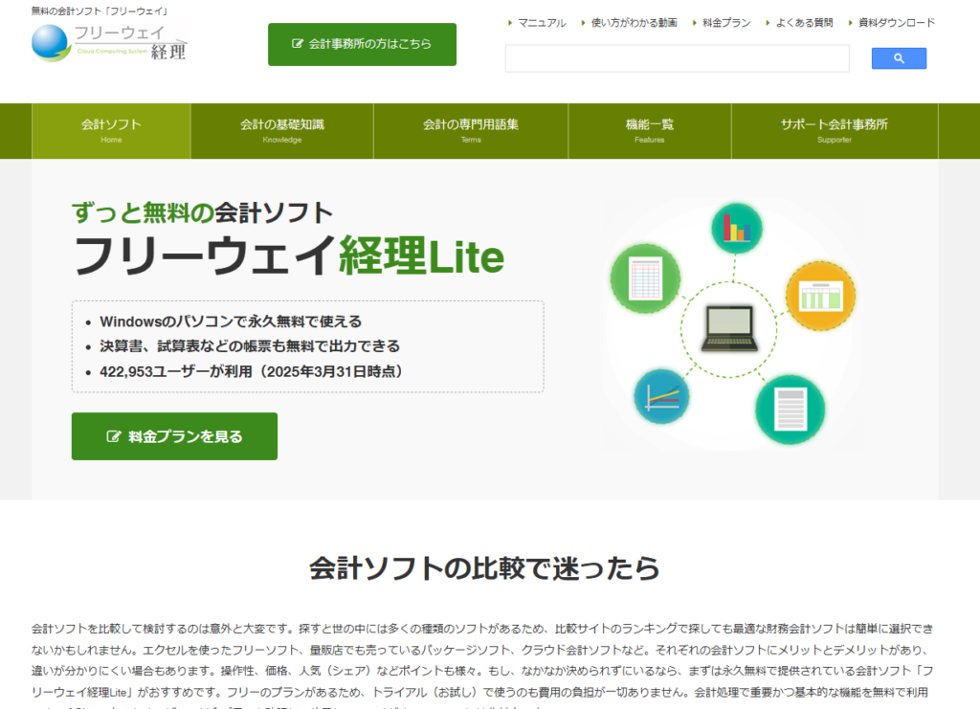Click the orange table report icon

(x=820, y=296)
